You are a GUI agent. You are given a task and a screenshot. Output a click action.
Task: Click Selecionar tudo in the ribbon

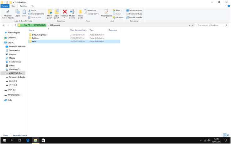point(134,10)
